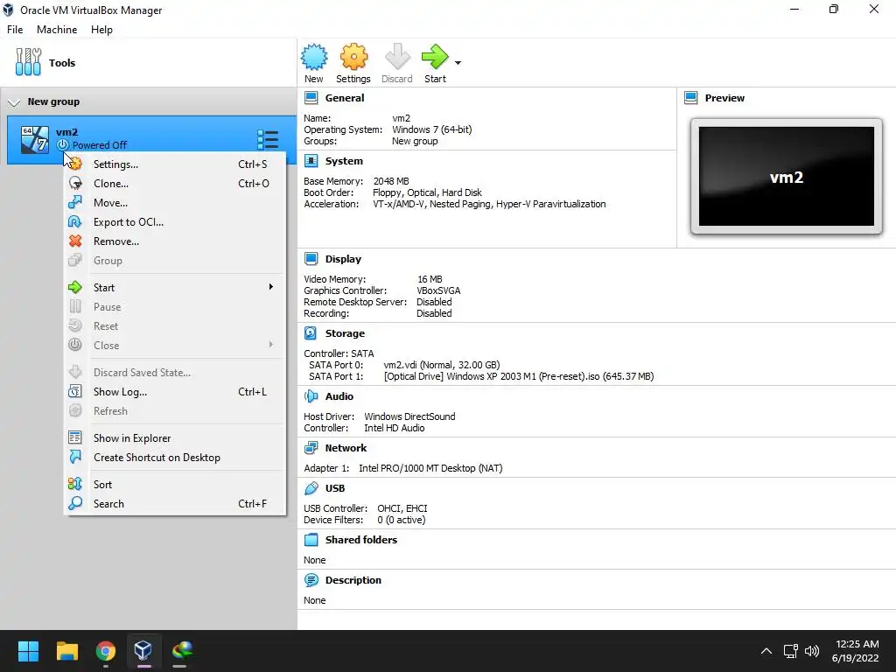Select Show in Explorer menu entry
The height and width of the screenshot is (672, 896).
pos(175,438)
